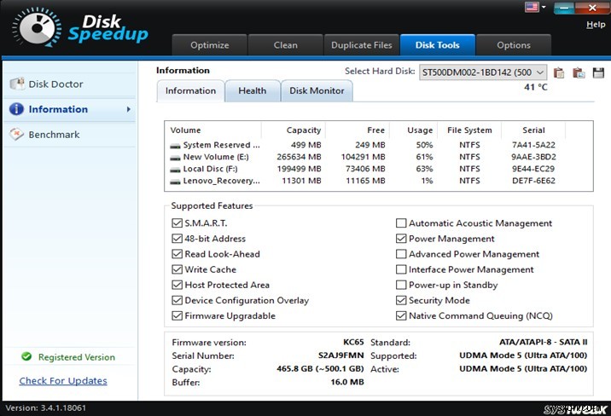This screenshot has width=611, height=416.
Task: Click serial value 9AAE-3BD2
Action: (533, 157)
